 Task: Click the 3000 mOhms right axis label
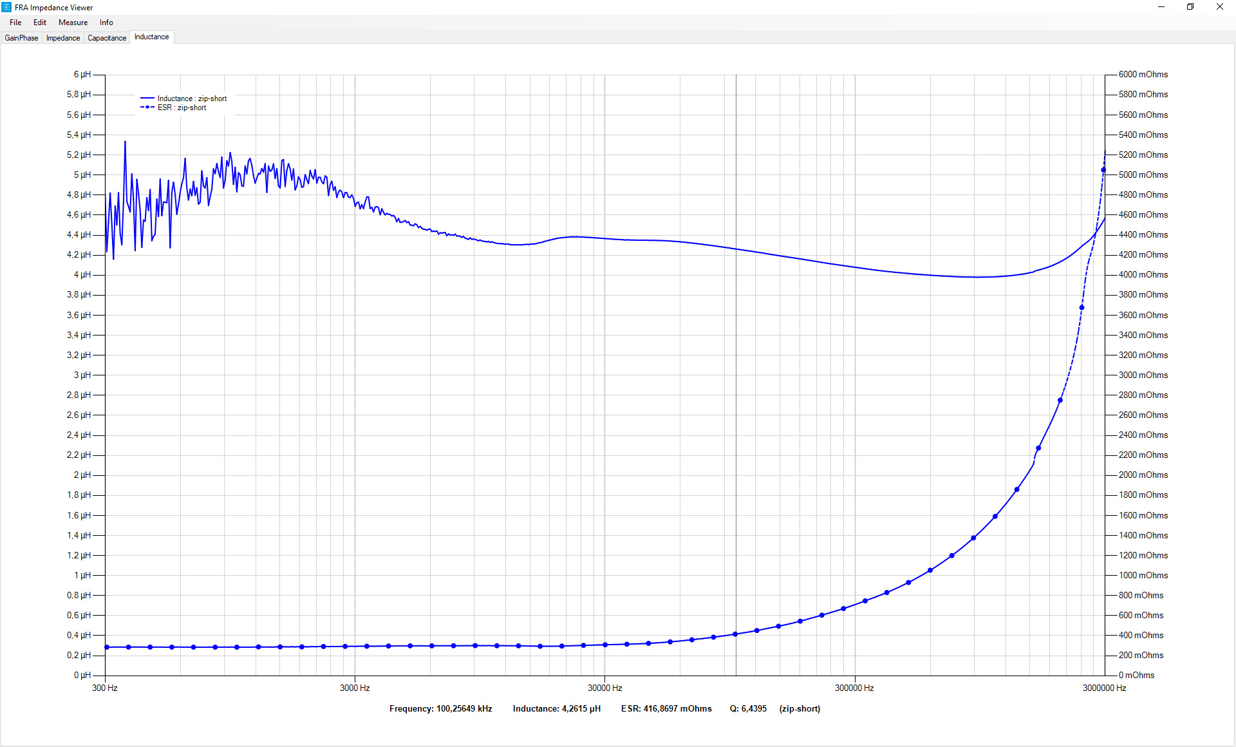click(1143, 375)
